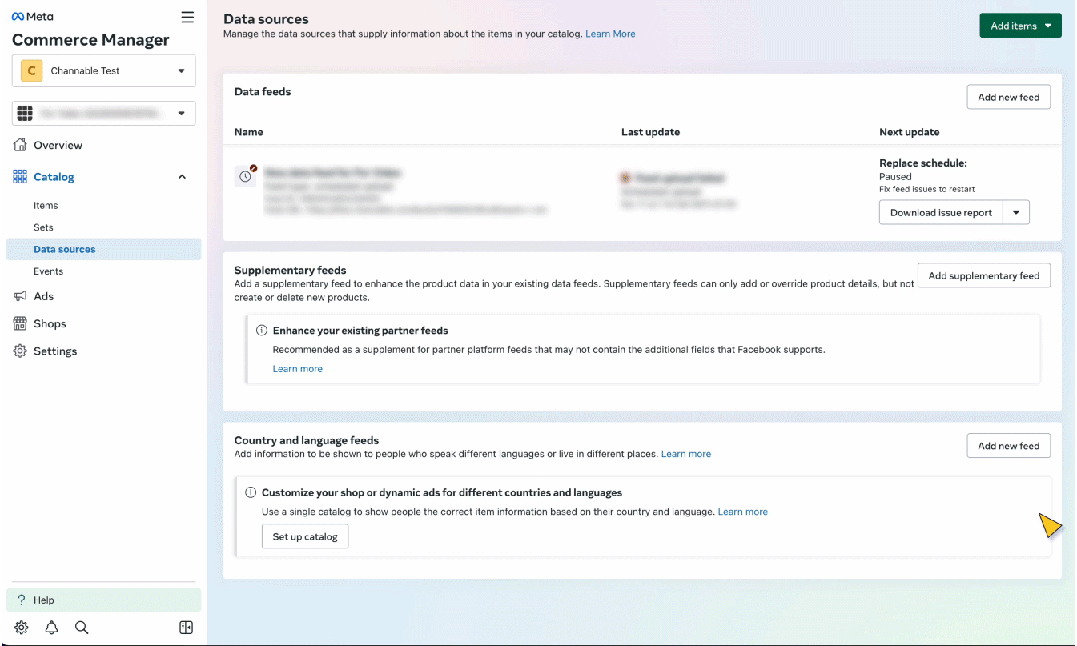Go to Overview in sidebar
1077x646 pixels.
[x=58, y=146]
